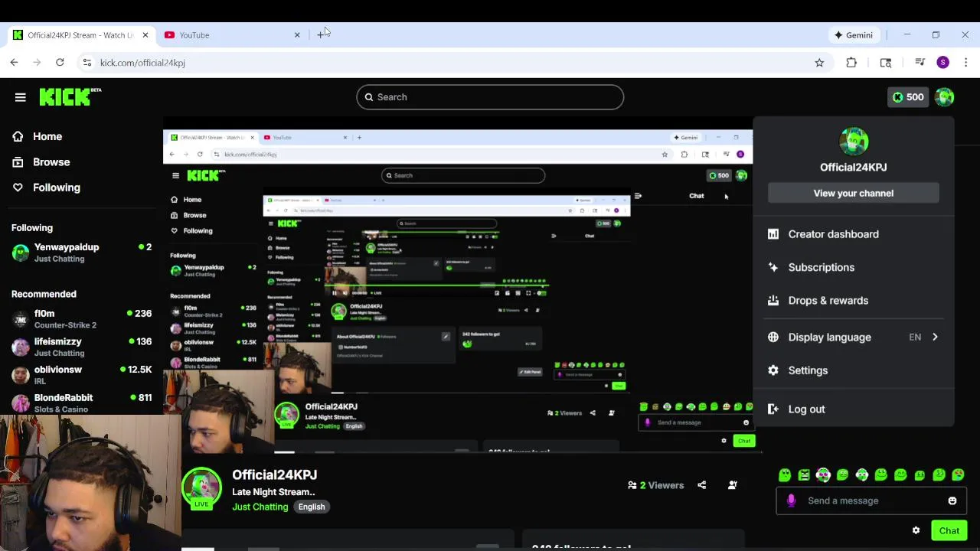Image resolution: width=980 pixels, height=551 pixels.
Task: Open a new browser tab
Action: pyautogui.click(x=321, y=35)
